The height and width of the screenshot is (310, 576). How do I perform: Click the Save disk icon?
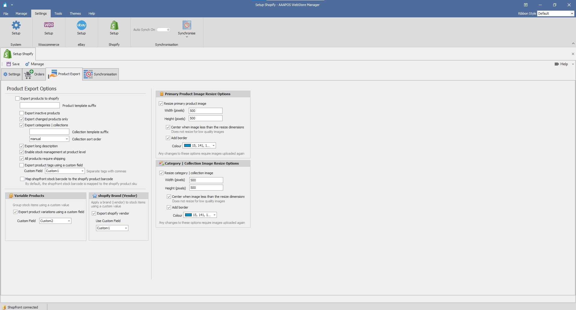point(9,64)
